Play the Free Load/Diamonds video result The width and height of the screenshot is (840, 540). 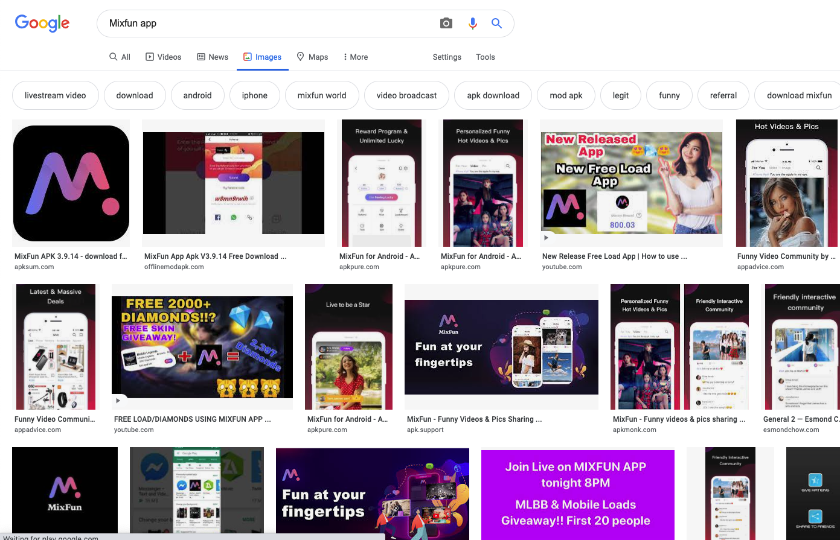[202, 347]
